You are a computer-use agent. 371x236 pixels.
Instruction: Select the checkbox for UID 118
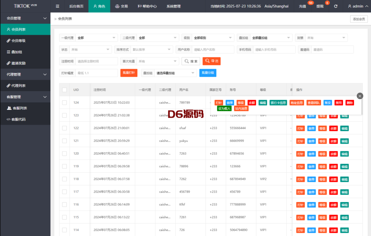tap(64, 179)
